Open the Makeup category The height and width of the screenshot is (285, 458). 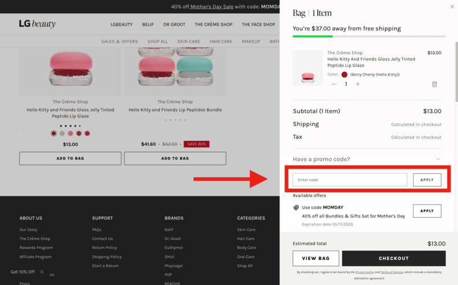(251, 42)
